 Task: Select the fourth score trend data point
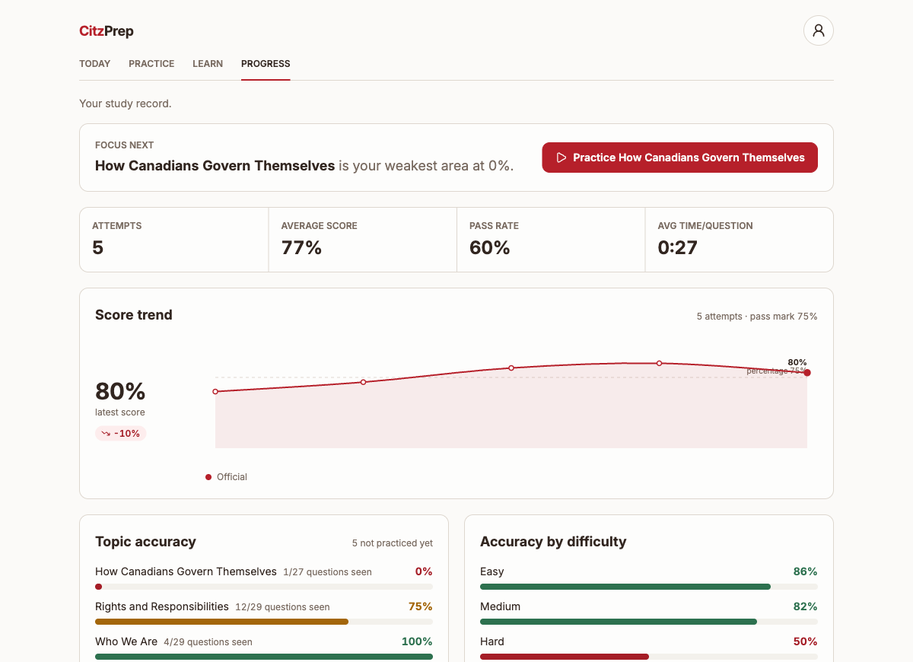point(659,363)
